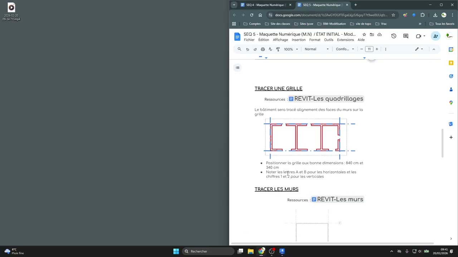The width and height of the screenshot is (458, 257).
Task: Open Google Keep in the side panel
Action: (x=451, y=63)
